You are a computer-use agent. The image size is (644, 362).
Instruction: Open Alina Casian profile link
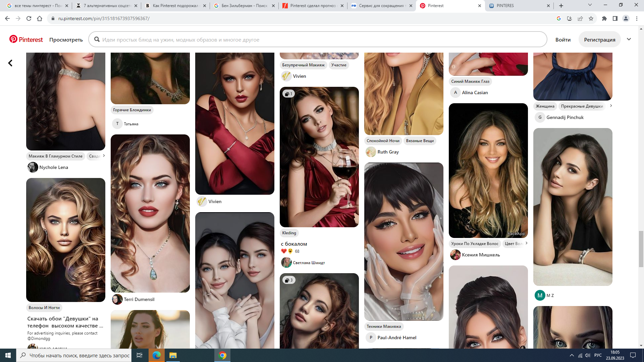475,93
